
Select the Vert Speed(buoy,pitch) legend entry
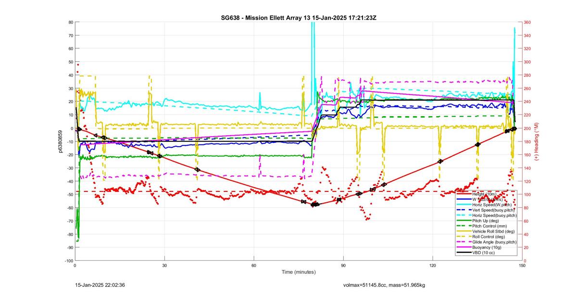(485, 210)
